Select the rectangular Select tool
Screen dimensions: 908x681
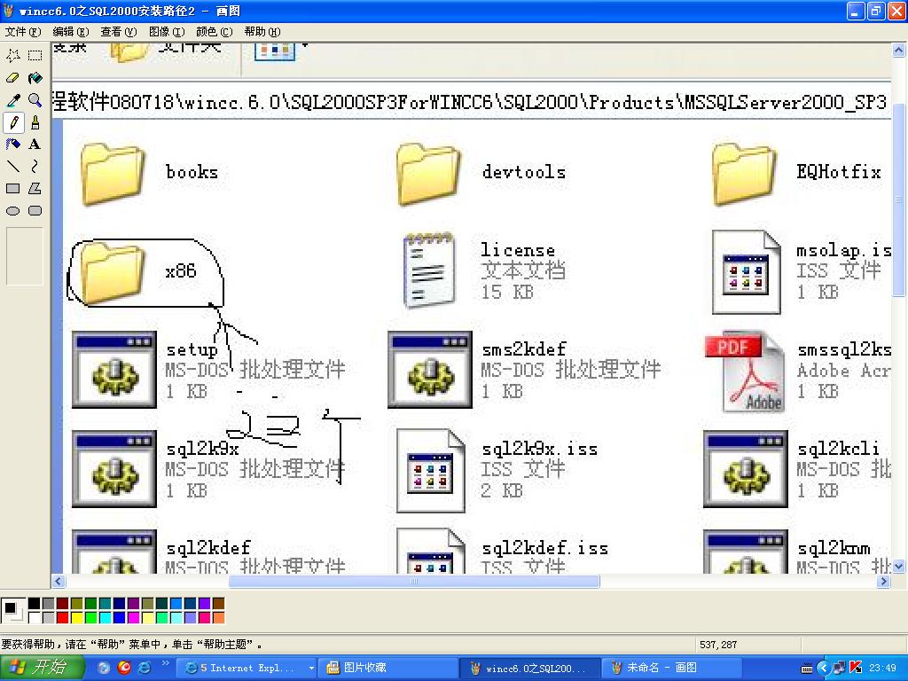point(35,56)
